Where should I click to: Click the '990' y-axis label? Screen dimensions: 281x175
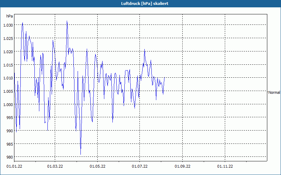[10, 131]
